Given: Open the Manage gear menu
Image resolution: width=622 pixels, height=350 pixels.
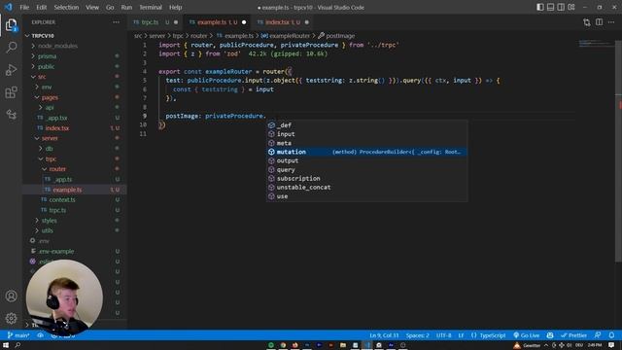Looking at the screenshot, I should click(11, 318).
